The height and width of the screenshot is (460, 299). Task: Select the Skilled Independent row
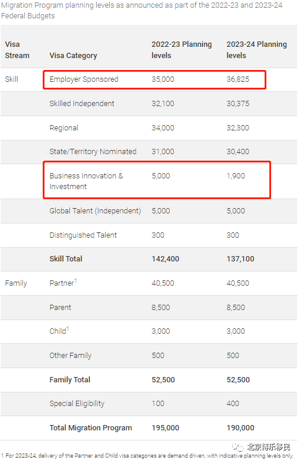(x=149, y=104)
